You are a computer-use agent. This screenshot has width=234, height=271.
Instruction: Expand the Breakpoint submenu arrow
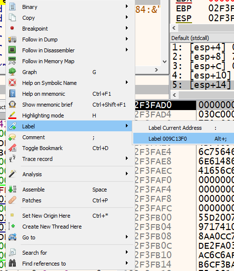coord(127,28)
